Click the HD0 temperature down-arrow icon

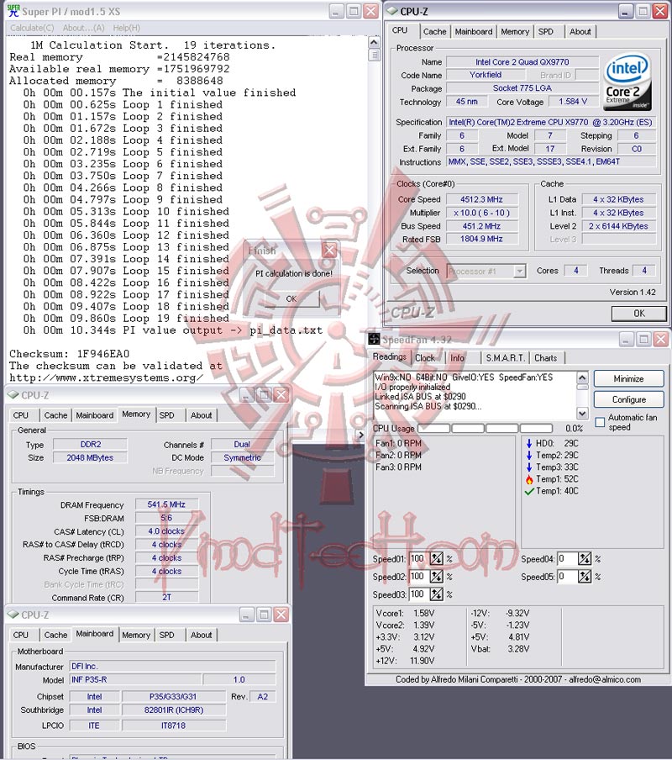(x=529, y=443)
